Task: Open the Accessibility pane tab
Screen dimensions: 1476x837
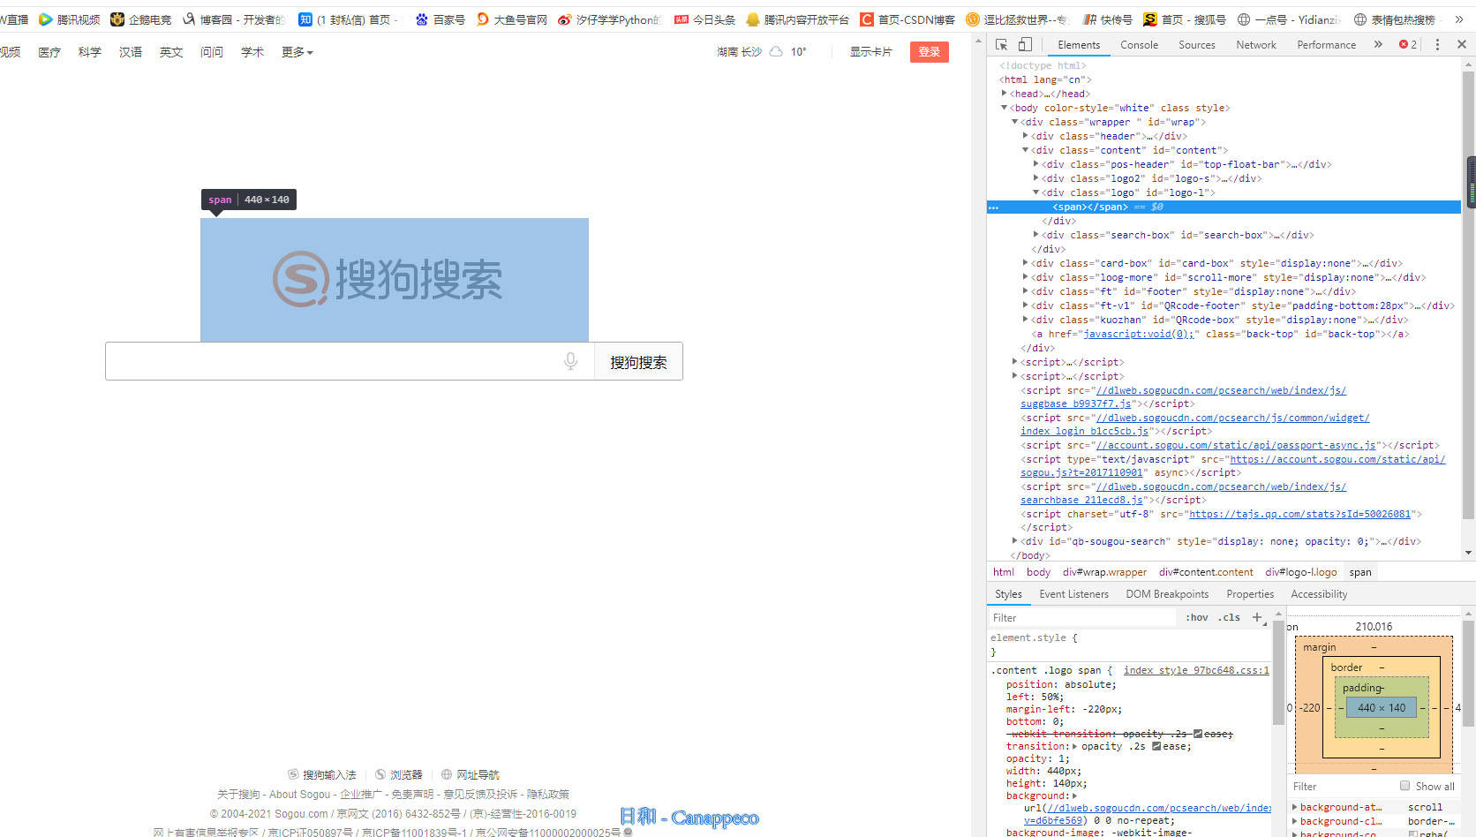Action: [x=1319, y=594]
